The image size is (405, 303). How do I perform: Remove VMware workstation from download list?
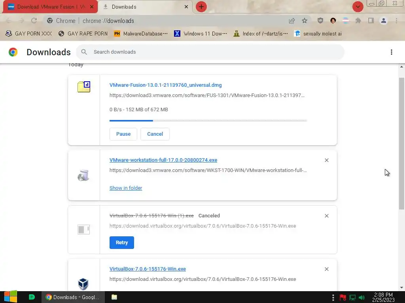click(326, 160)
